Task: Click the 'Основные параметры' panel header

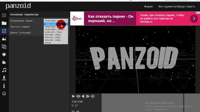Action: tap(24, 15)
